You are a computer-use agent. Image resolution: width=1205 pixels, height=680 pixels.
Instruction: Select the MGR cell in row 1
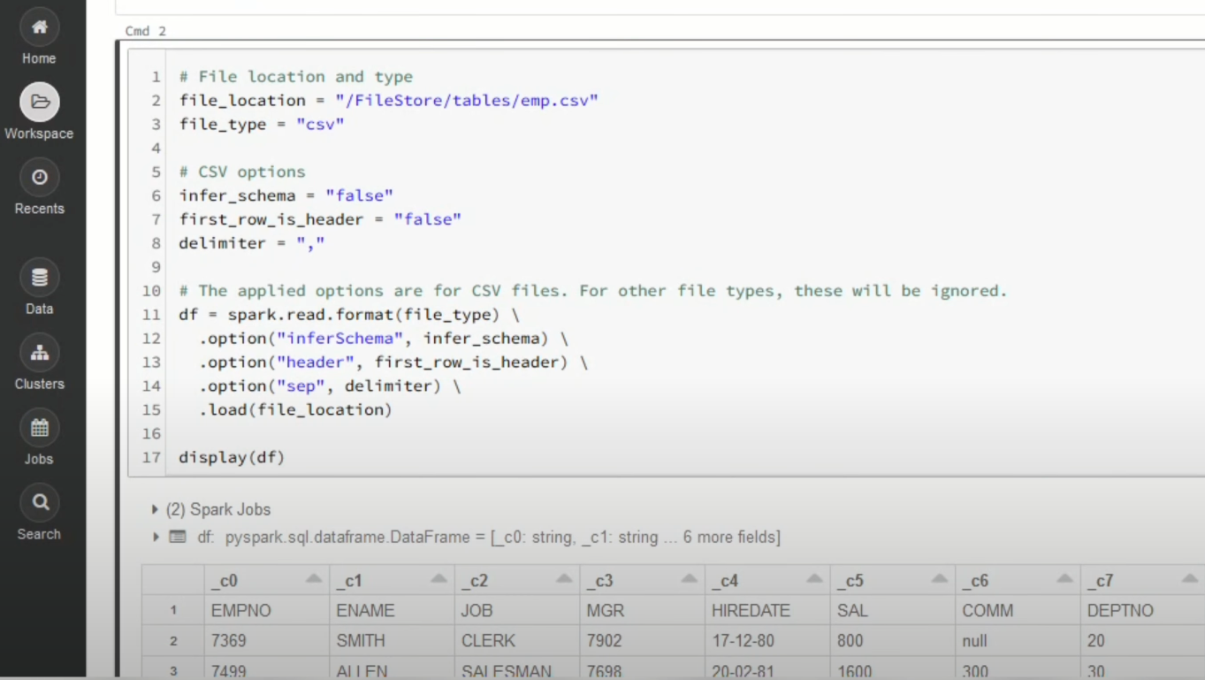643,611
